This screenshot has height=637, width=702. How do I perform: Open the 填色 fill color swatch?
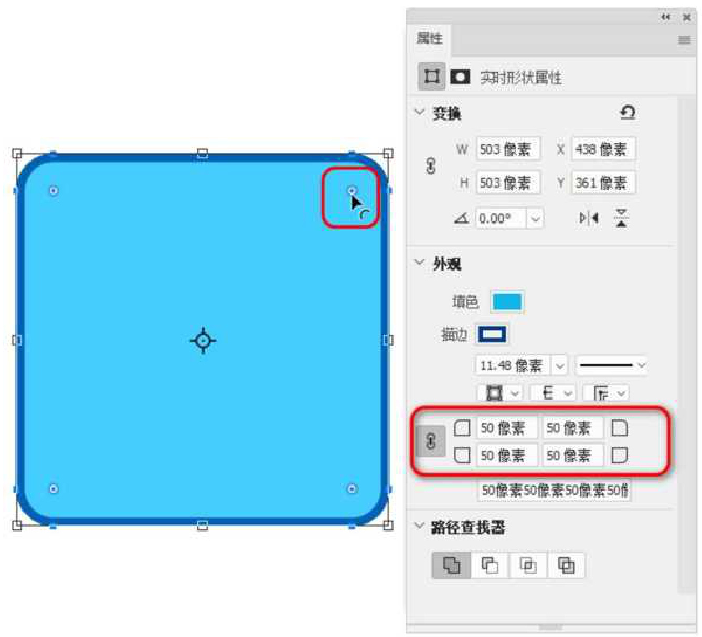click(x=507, y=302)
